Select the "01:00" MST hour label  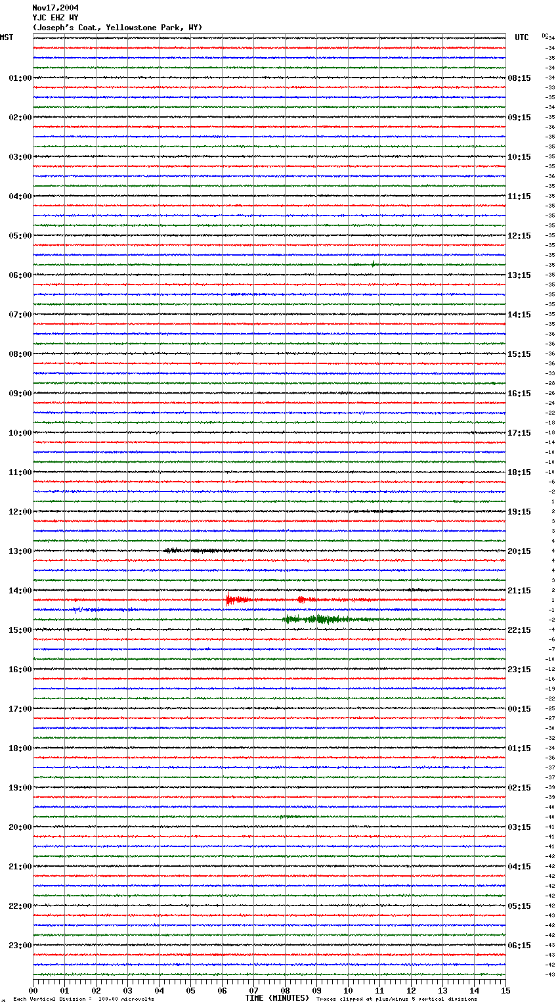20,78
